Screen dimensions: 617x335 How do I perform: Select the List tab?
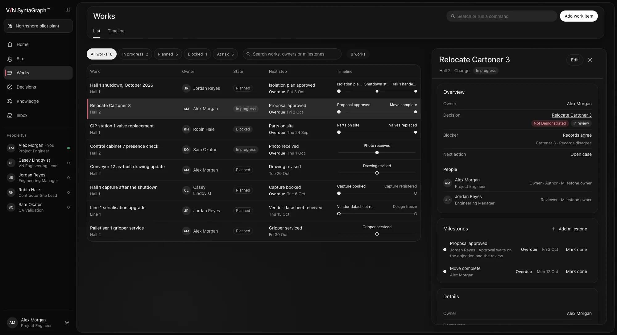(97, 31)
